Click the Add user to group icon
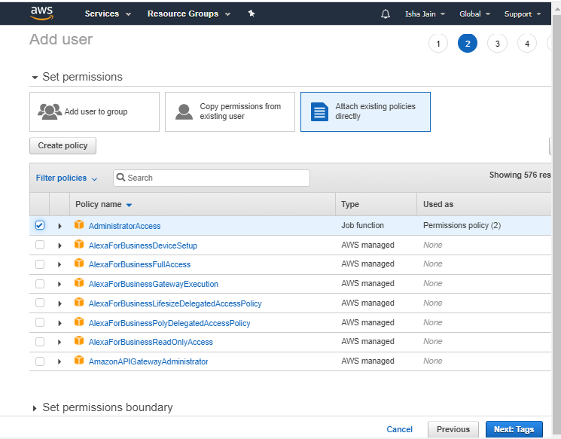Image resolution: width=561 pixels, height=439 pixels. point(50,111)
